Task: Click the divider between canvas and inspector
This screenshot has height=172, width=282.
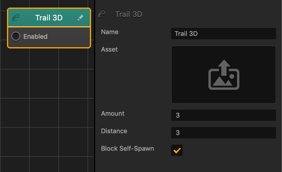Action: (x=95, y=86)
